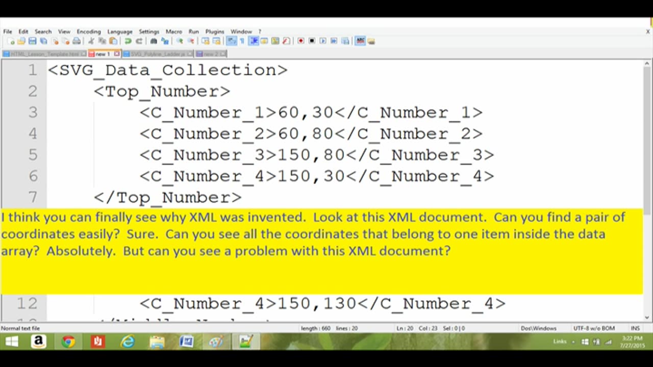The width and height of the screenshot is (653, 367).
Task: Open the Plugins menu
Action: coord(215,32)
